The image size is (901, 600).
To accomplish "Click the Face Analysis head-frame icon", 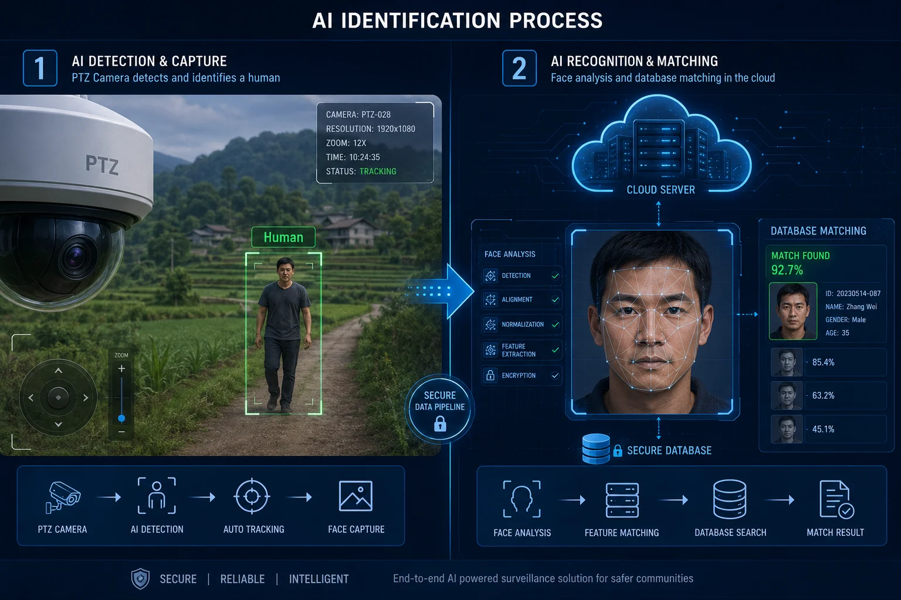I will [x=521, y=499].
